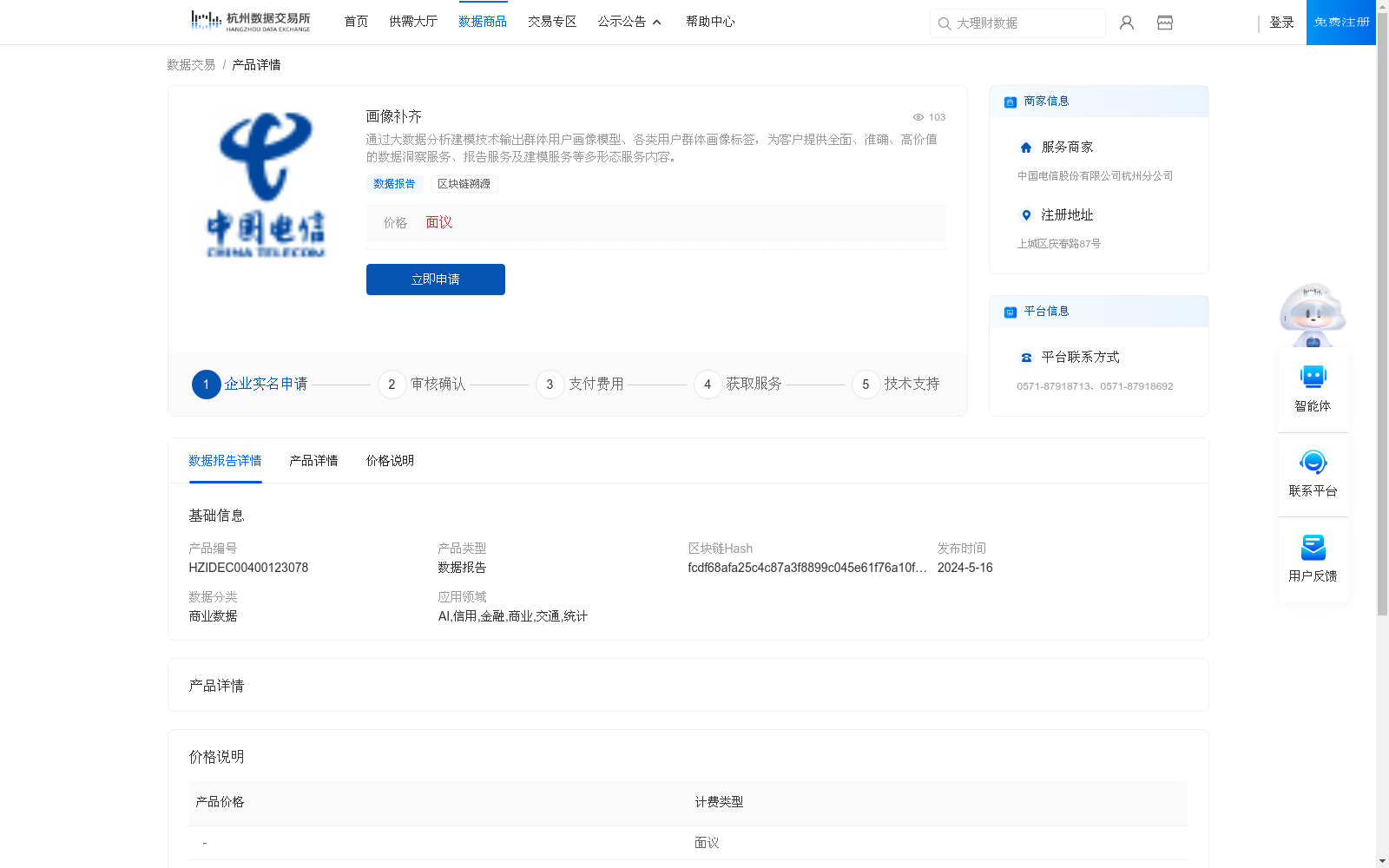1389x868 pixels.
Task: Click the 免费注册 button
Action: pos(1341,23)
